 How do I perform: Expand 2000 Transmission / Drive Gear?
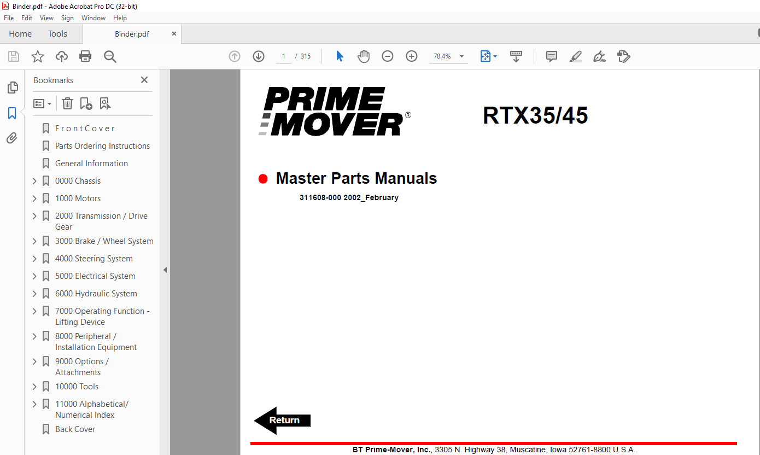[x=34, y=216]
